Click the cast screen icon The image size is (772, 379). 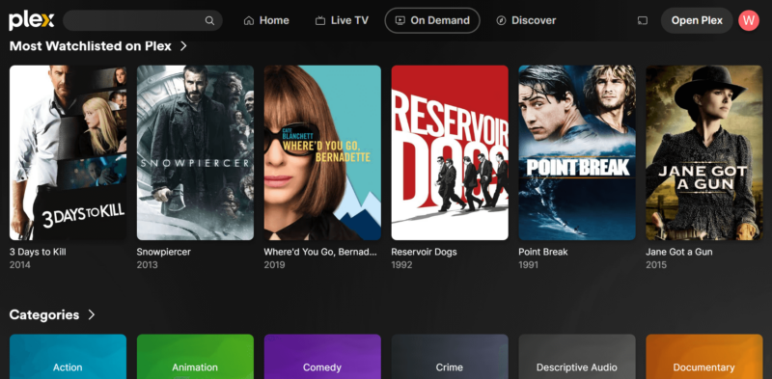[x=642, y=20]
